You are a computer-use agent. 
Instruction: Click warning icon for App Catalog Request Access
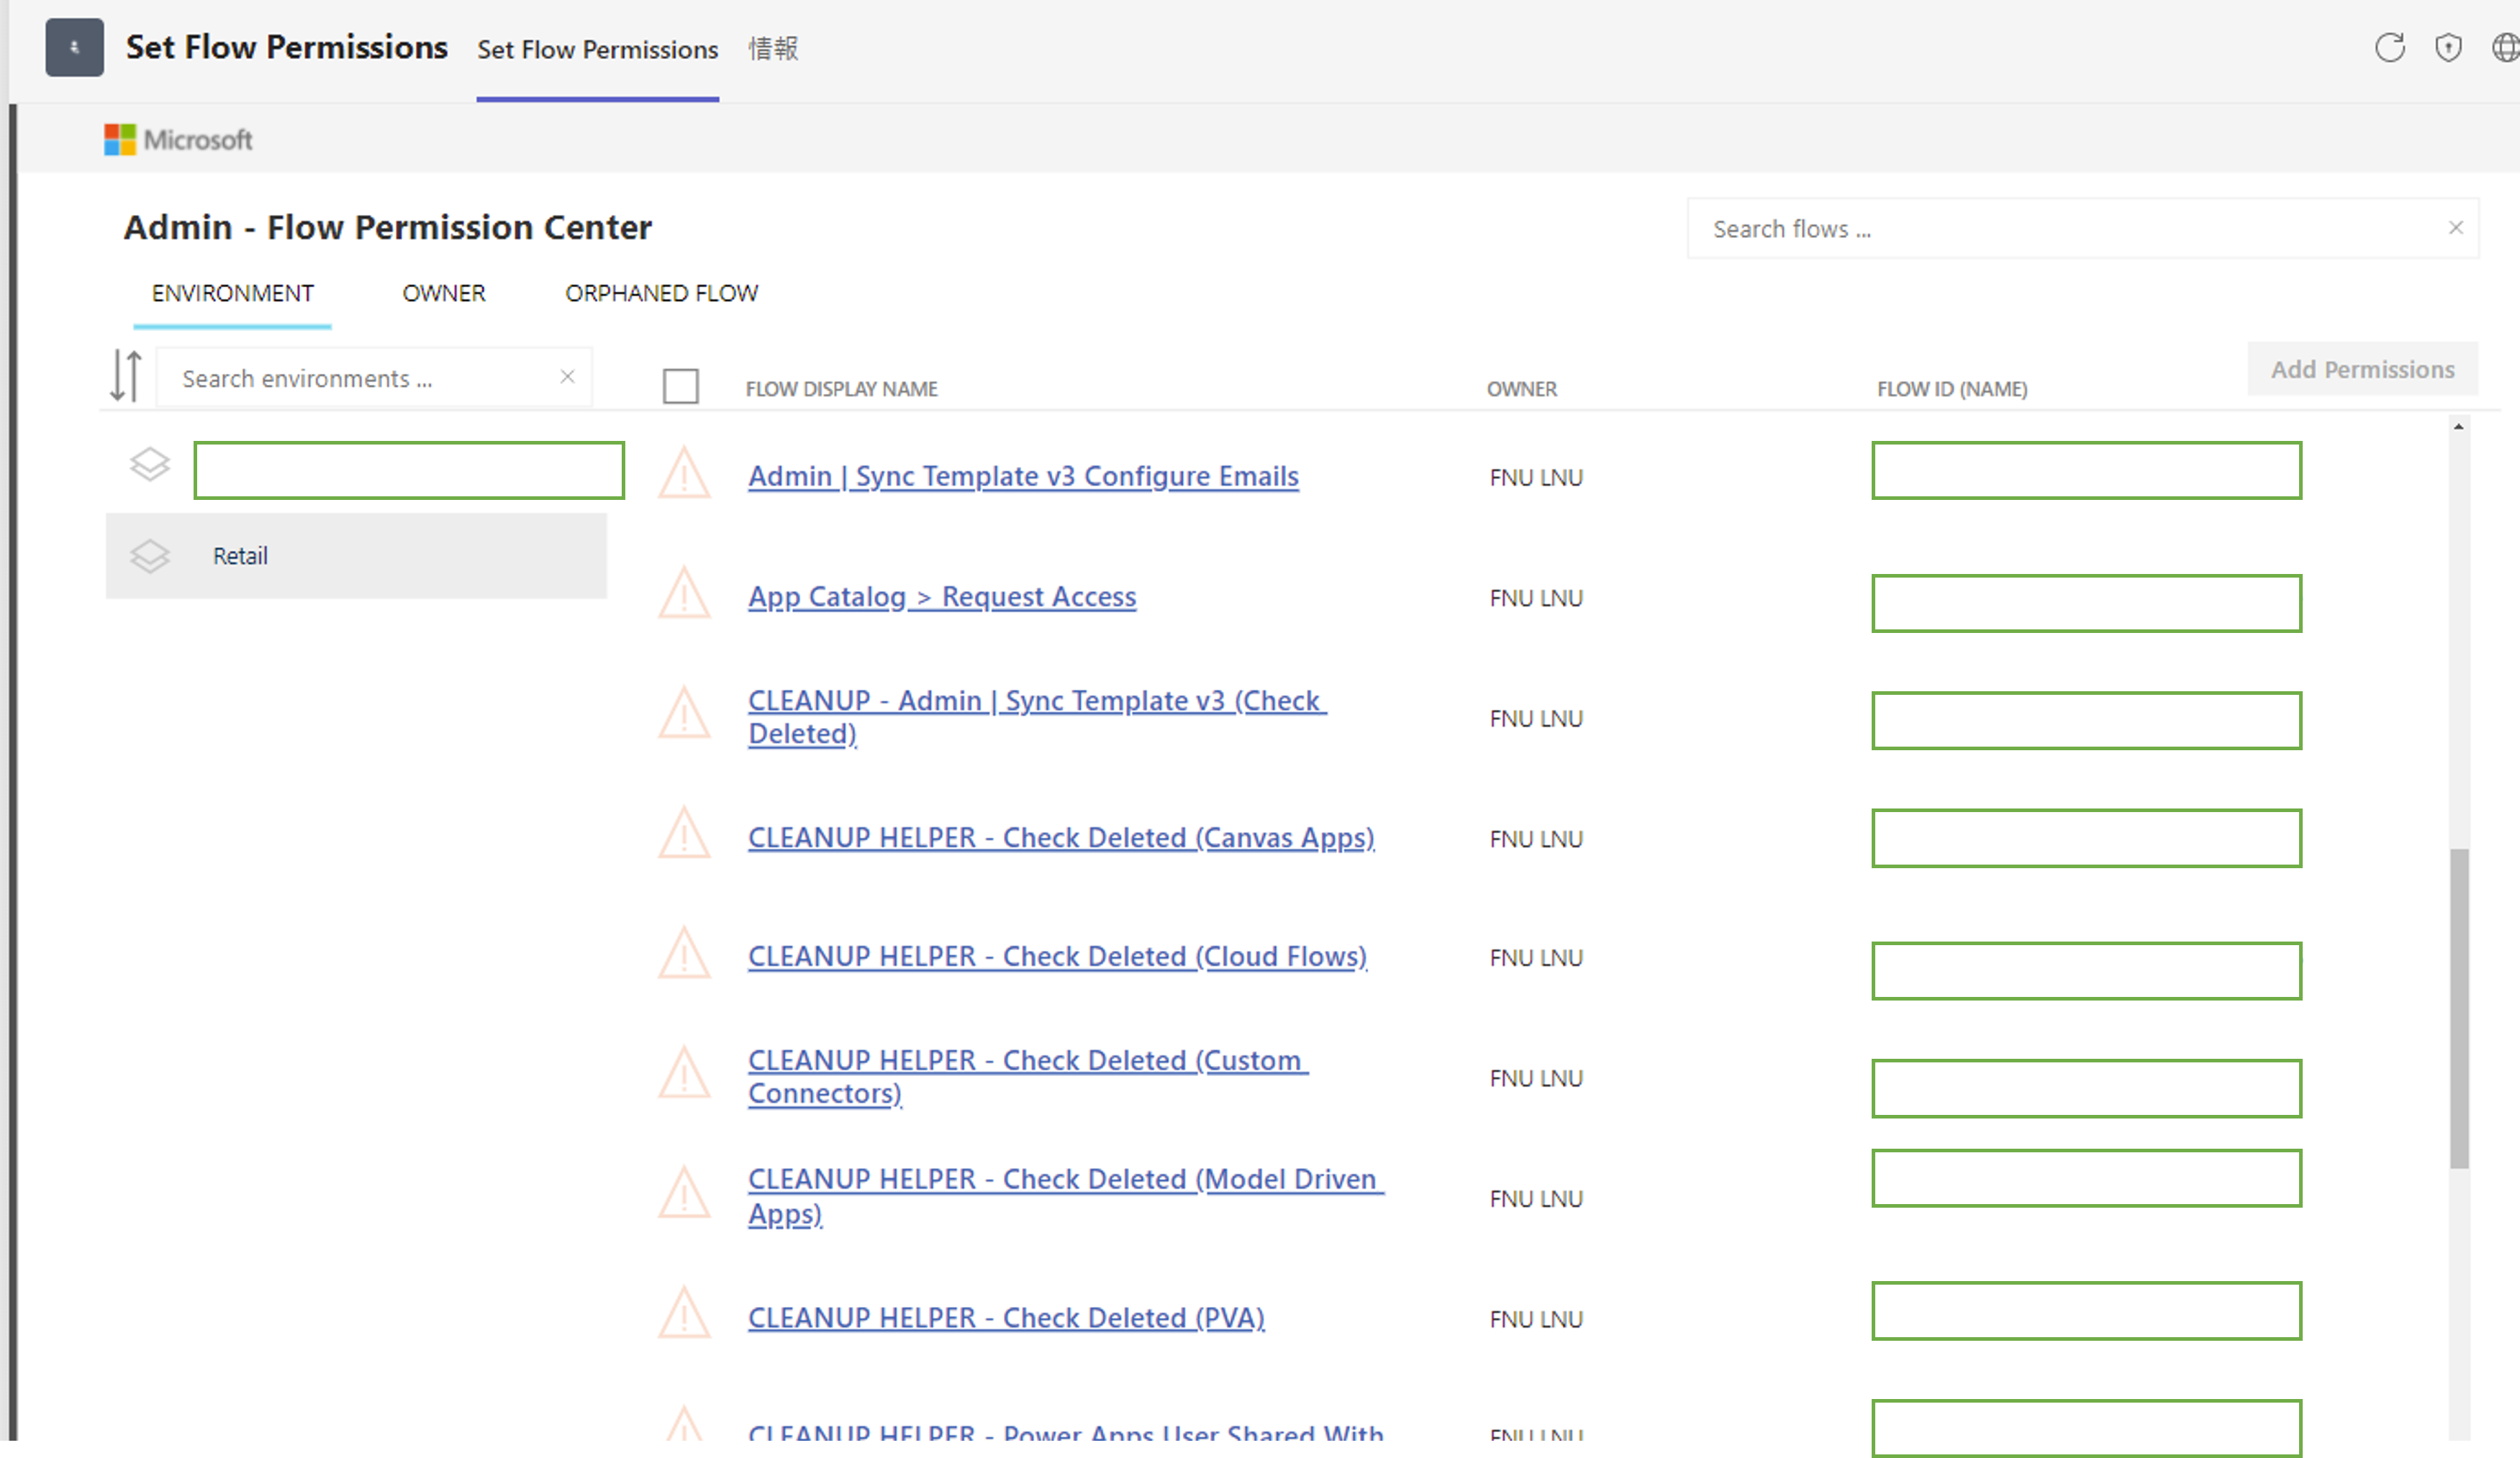[x=684, y=593]
